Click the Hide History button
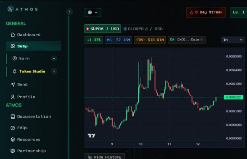 [x=105, y=157]
